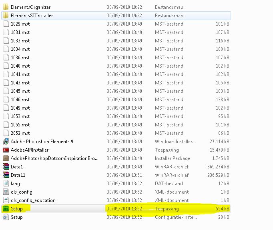The image size is (273, 230).
Task: Click the 1031.mst file icon
Action: pyautogui.click(x=6, y=32)
